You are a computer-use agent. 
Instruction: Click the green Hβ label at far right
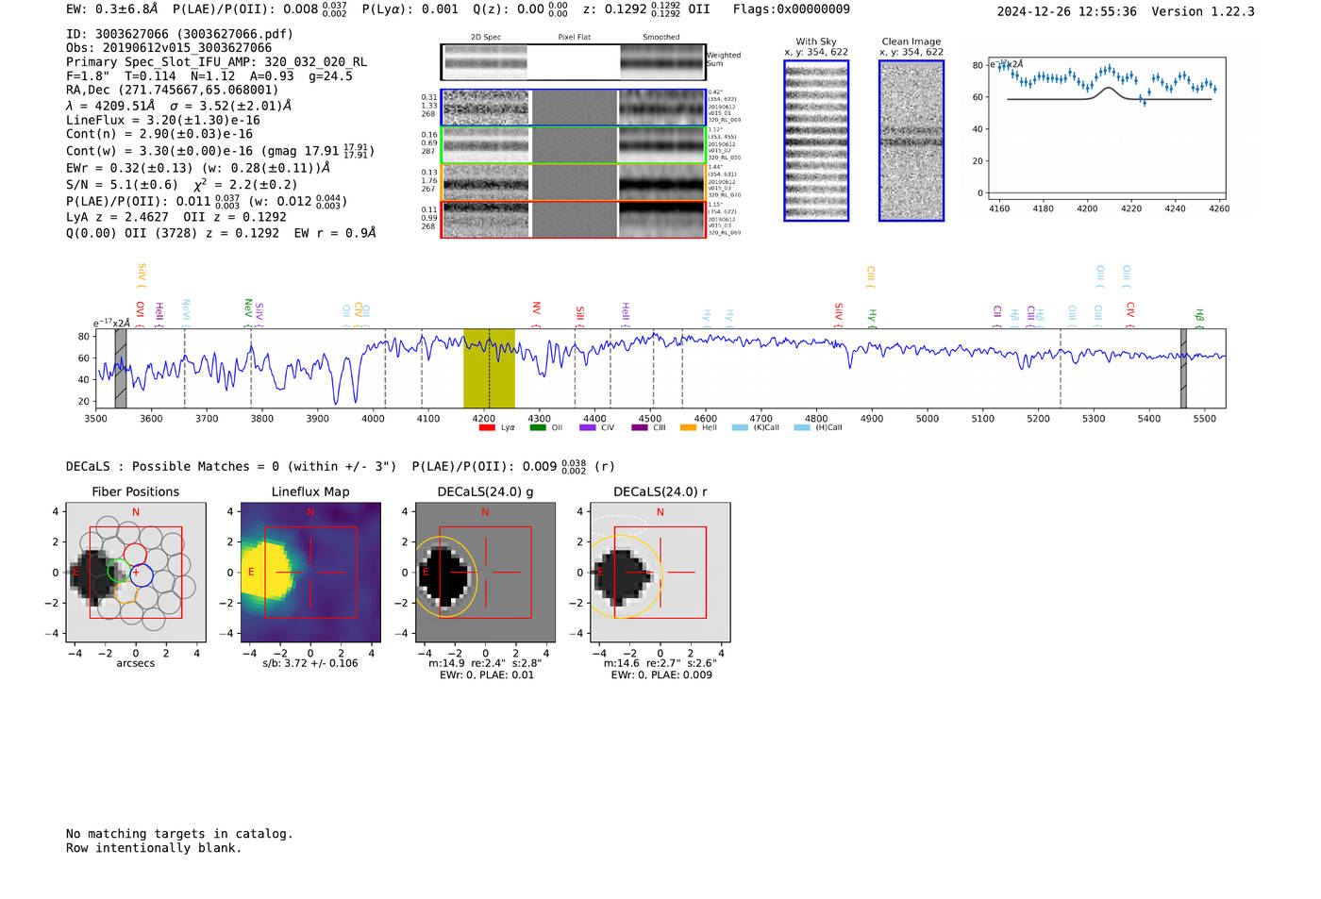coord(1199,318)
